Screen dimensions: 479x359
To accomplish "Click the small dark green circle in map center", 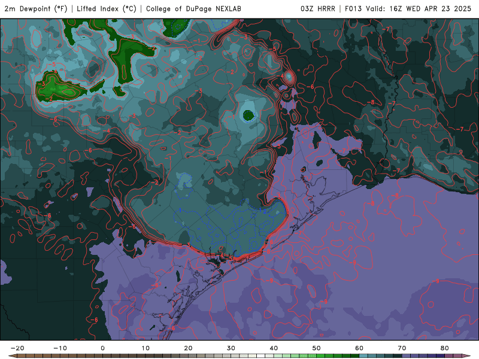I will (x=248, y=115).
